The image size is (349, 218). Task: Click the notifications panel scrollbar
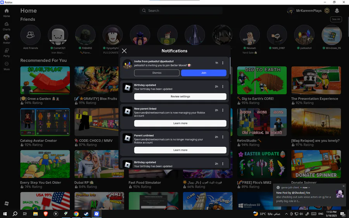(230, 66)
